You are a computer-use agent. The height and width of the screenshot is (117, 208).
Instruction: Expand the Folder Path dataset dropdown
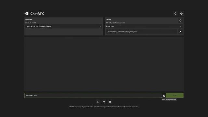click(x=144, y=26)
